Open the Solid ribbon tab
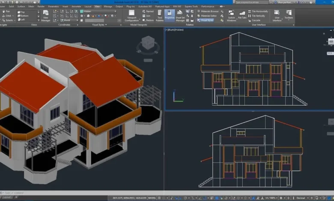334x201 pixels. tap(11, 6)
